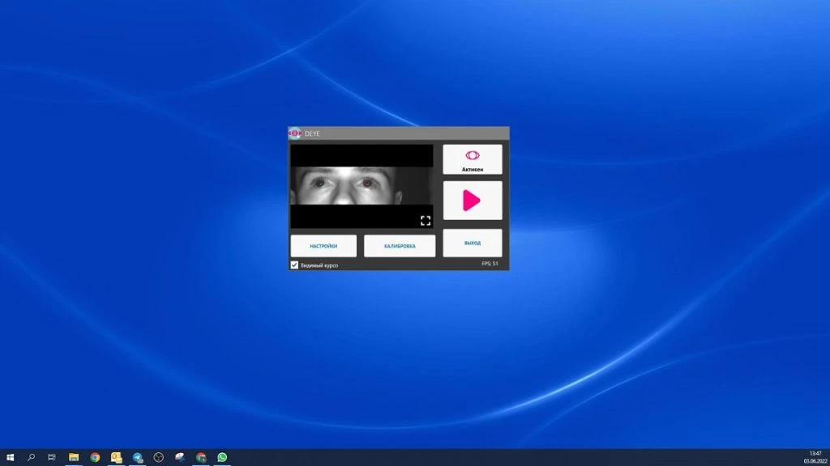
Task: Open Telegram from the taskbar
Action: [138, 457]
